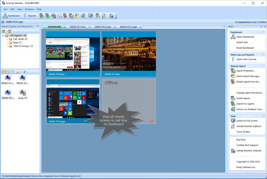Open Activity Monitor Options wrench icon
The height and width of the screenshot is (179, 267).
[x=104, y=16]
